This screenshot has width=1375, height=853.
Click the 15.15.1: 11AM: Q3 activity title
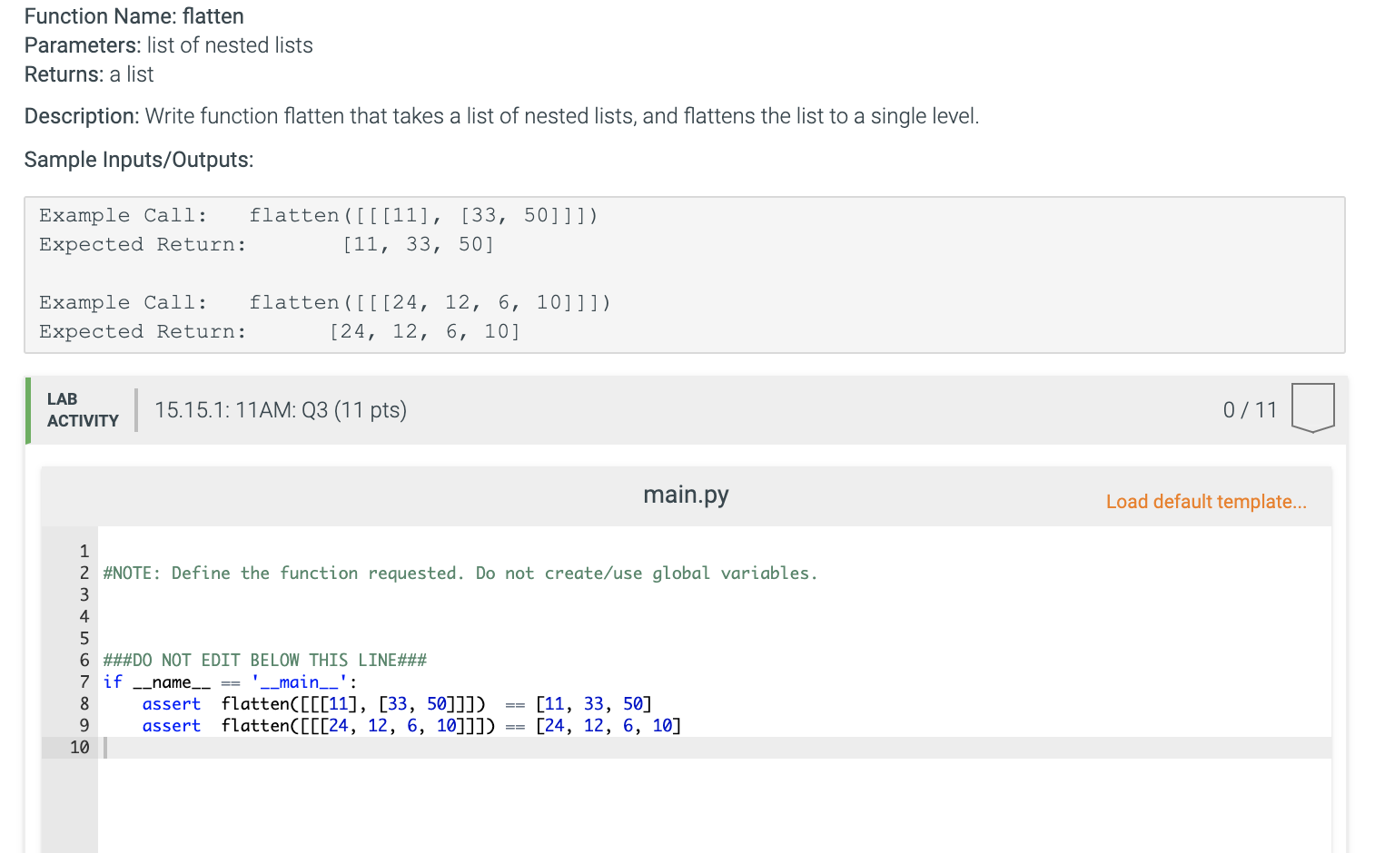click(279, 410)
